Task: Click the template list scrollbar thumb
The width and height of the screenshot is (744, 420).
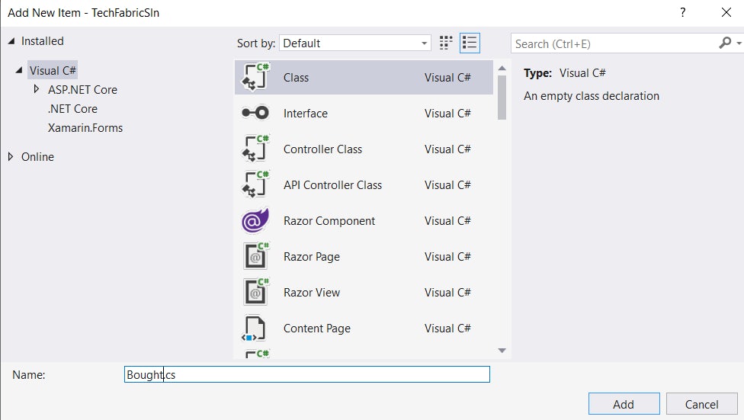Action: click(502, 98)
